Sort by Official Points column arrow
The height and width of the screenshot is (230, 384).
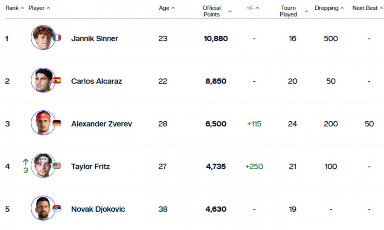230,11
